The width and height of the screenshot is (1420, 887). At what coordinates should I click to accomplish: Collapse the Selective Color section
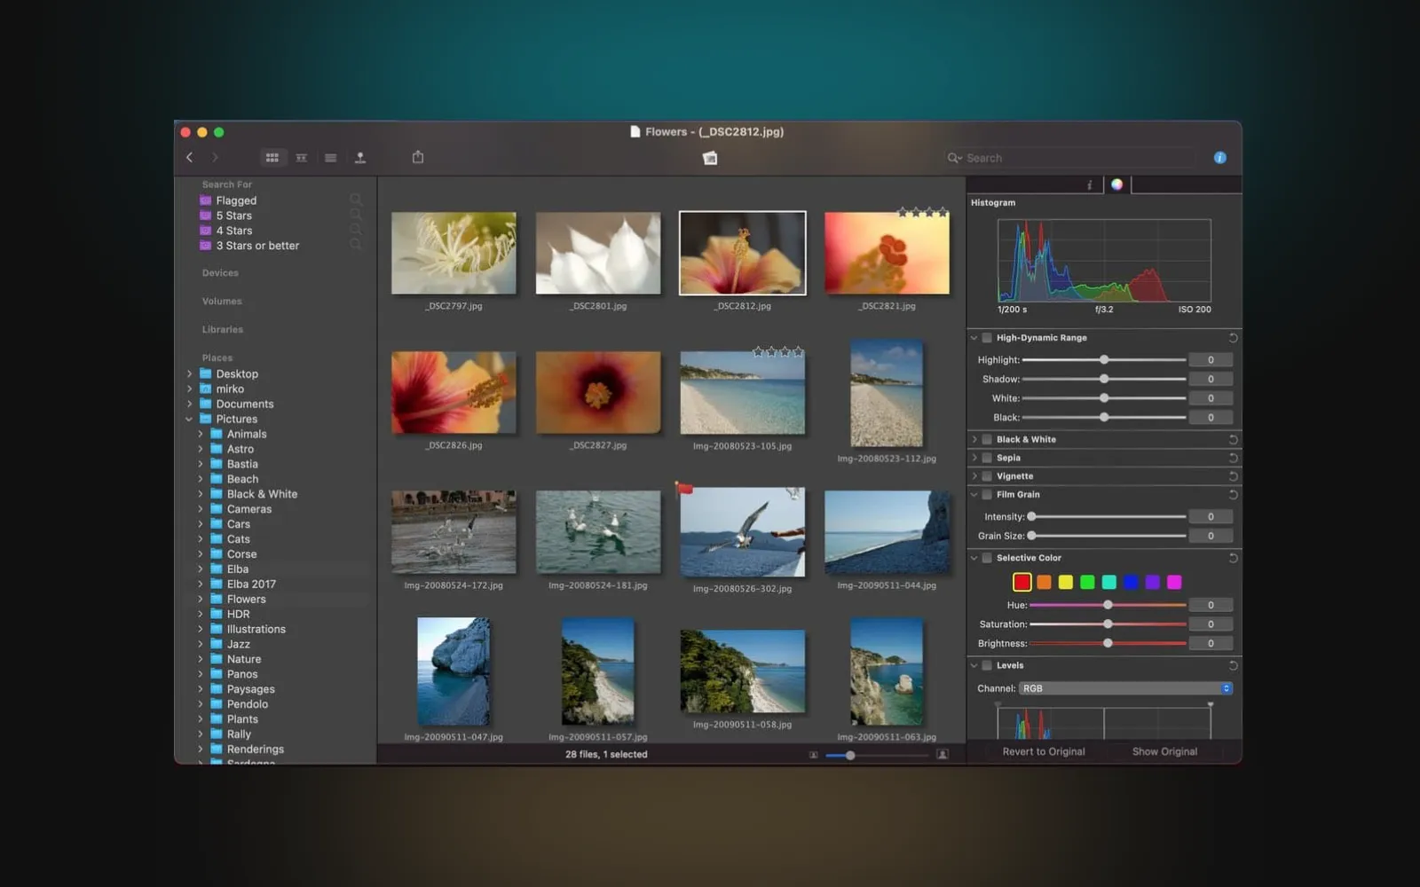[x=974, y=558]
